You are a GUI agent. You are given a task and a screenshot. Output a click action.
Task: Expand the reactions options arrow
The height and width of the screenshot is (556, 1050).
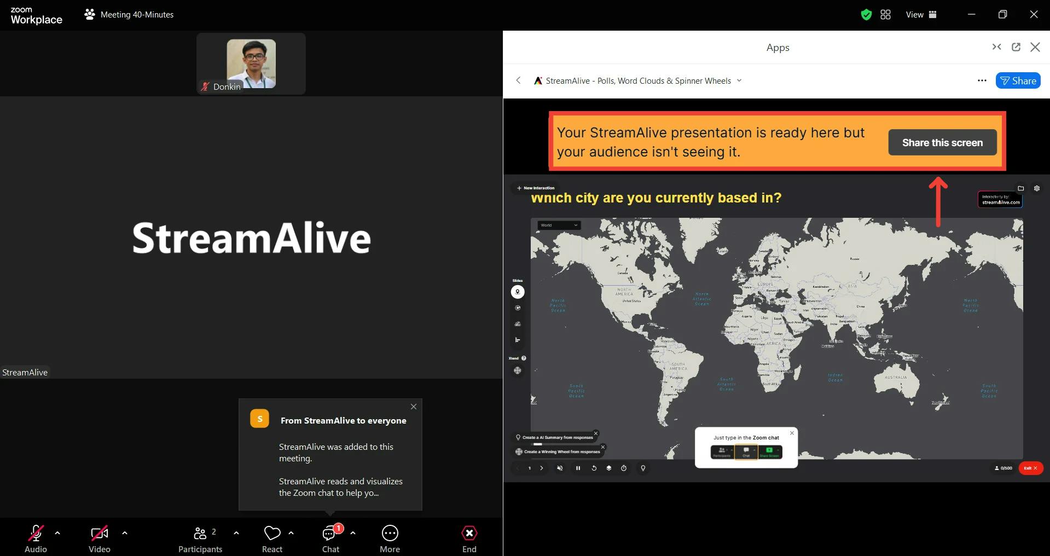(291, 532)
